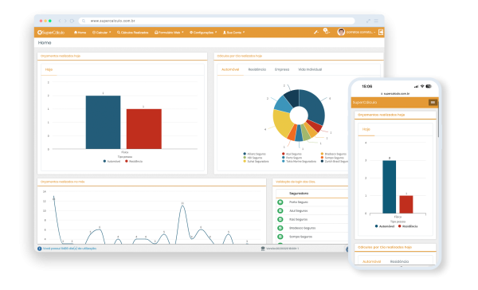Click the green status icon beside Bradesco Seguros
Screen dimensions: 478x290
pos(280,228)
